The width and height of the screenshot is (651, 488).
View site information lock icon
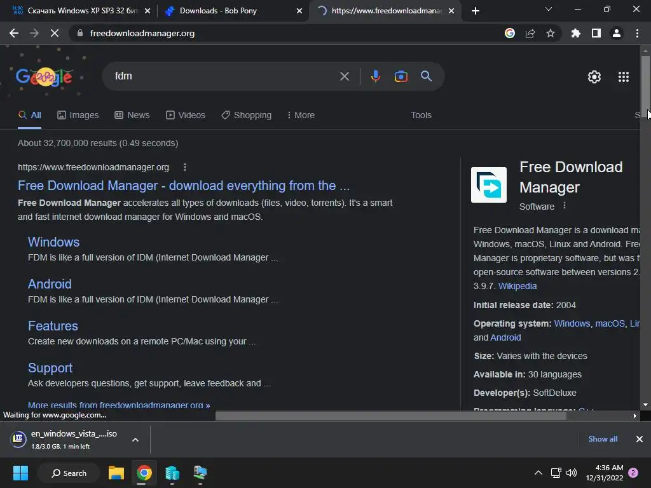(x=80, y=33)
